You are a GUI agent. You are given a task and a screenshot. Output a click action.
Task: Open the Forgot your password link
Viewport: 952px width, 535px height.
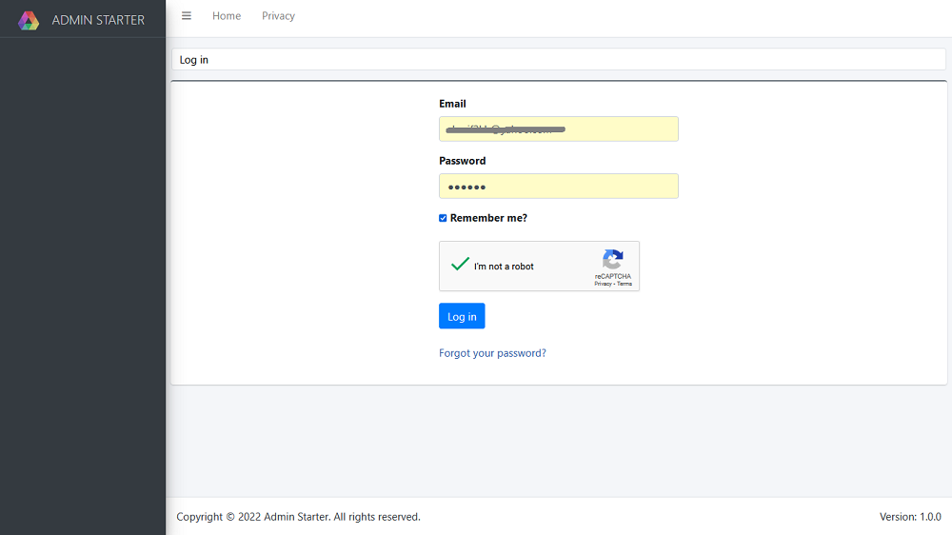click(492, 353)
